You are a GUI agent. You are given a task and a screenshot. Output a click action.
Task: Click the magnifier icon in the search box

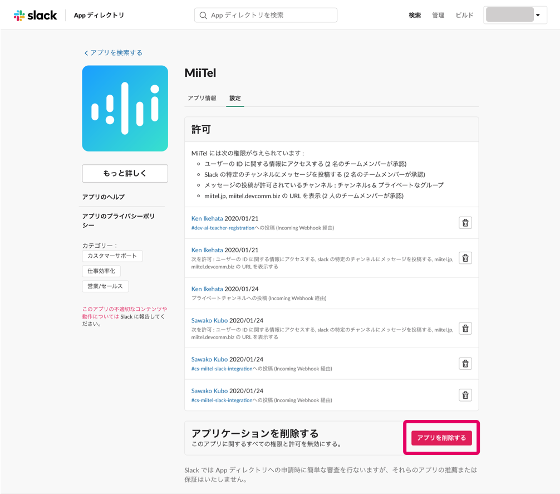[203, 16]
